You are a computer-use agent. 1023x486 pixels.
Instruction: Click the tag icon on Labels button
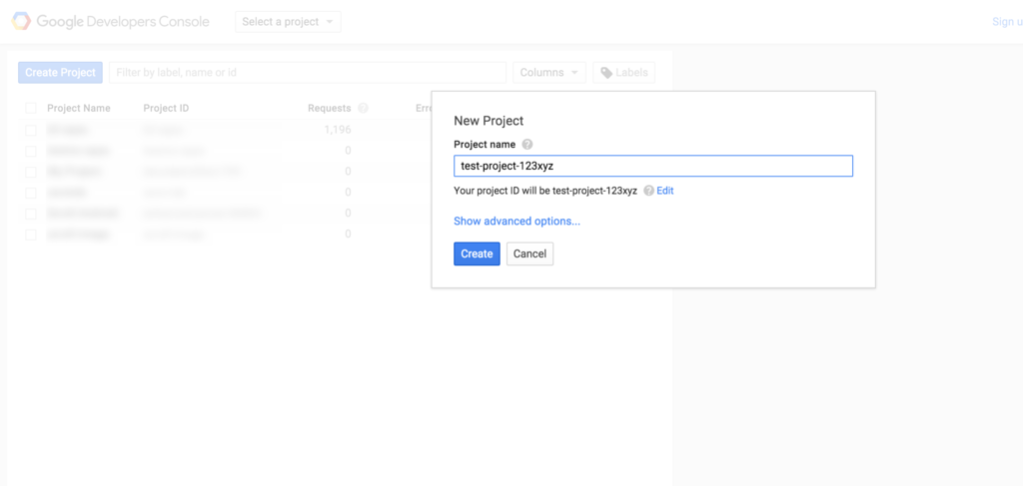click(606, 72)
